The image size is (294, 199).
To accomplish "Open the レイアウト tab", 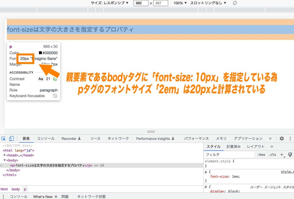I will click(255, 147).
